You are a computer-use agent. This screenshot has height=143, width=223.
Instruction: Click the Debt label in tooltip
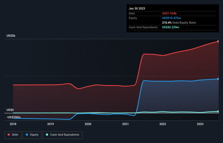click(132, 13)
